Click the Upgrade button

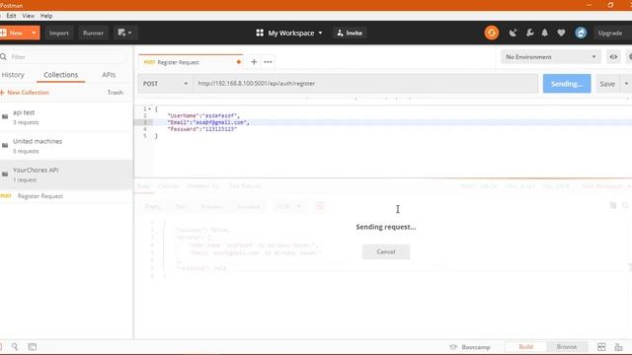[610, 33]
